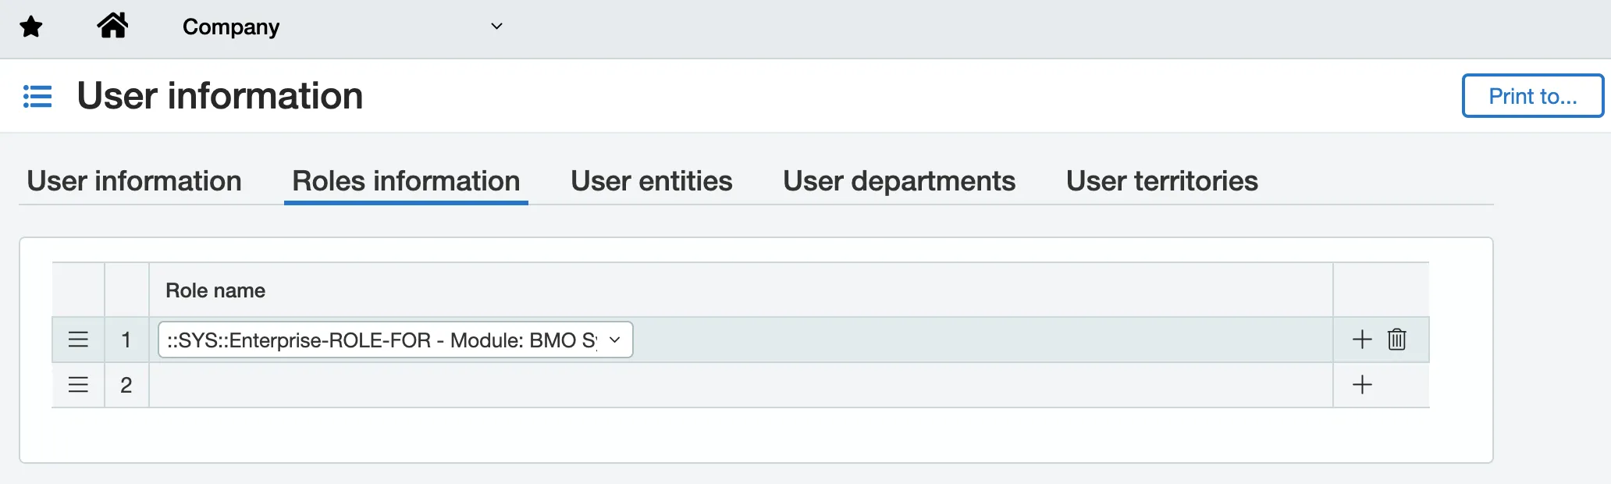Viewport: 1611px width, 484px height.
Task: Click the Company dropdown chevron arrow
Action: click(x=496, y=27)
